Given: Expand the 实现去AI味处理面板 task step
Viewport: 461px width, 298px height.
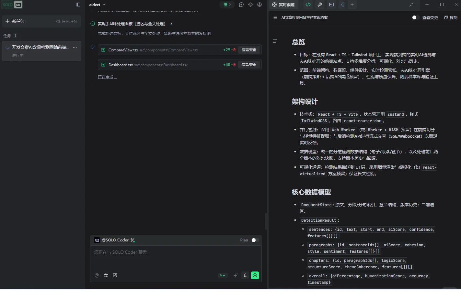Looking at the screenshot, I should [x=171, y=24].
